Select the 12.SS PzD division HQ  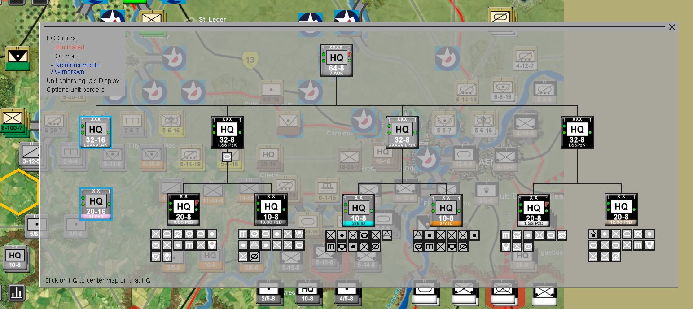coord(621,209)
